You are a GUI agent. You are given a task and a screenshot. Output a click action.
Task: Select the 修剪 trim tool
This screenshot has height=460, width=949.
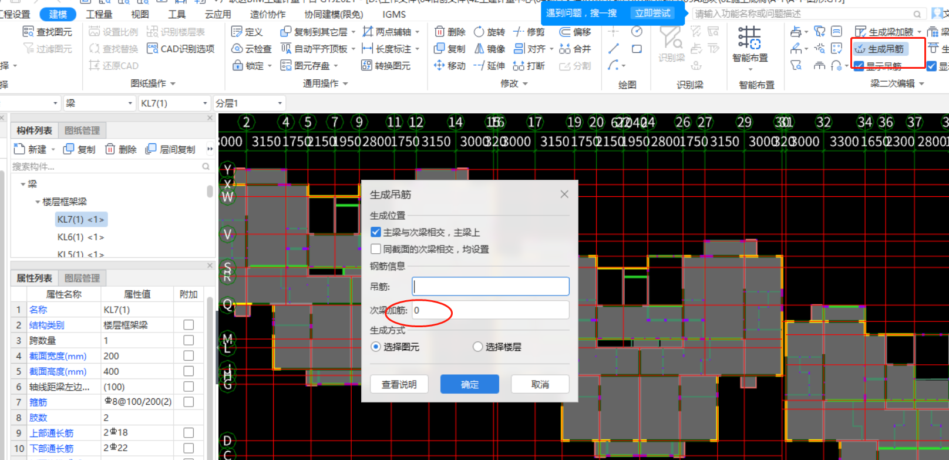pos(529,32)
